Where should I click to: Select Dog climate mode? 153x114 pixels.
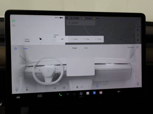87,39
